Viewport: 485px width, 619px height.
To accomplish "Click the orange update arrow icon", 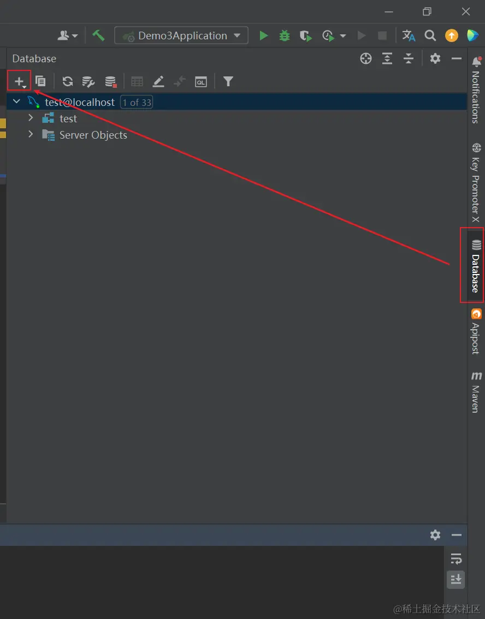I will (452, 35).
